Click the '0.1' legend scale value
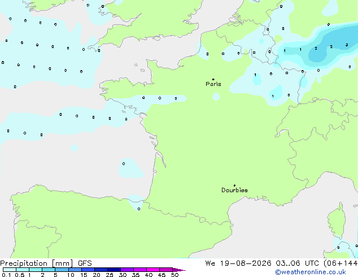 6,275
